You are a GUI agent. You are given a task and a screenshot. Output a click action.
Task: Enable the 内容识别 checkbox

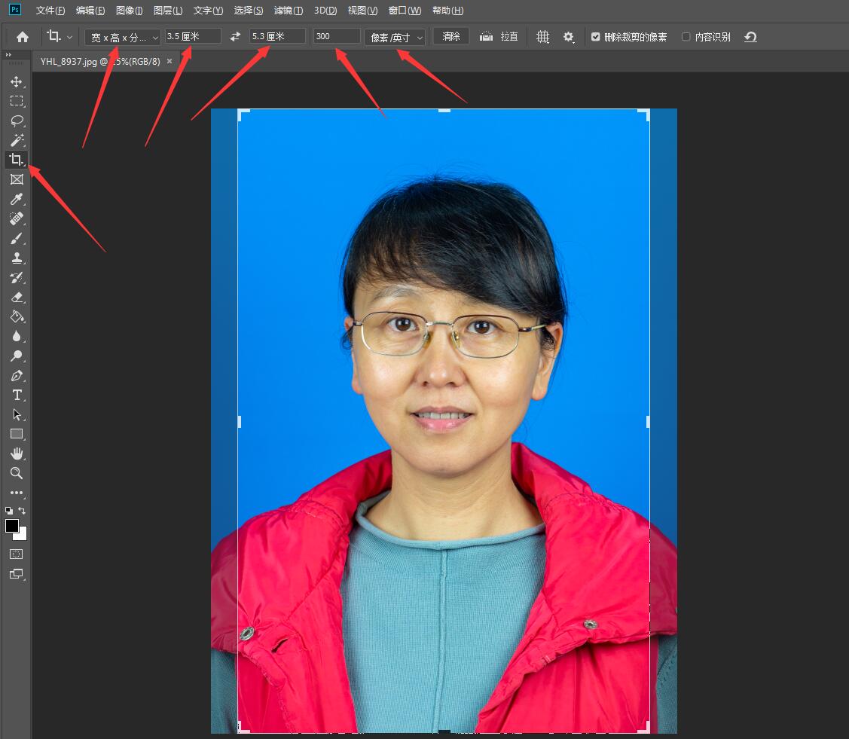click(686, 35)
